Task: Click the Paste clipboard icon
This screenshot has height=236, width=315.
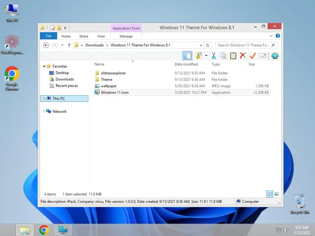Action: pyautogui.click(x=233, y=56)
